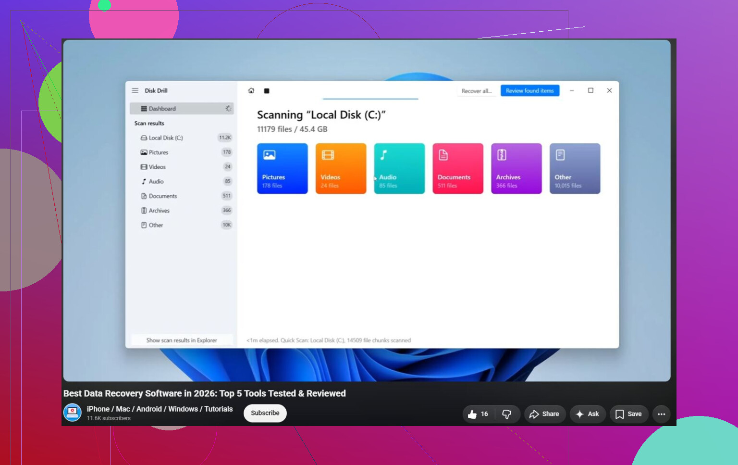Open Videos in the sidebar scan results
Viewport: 738px width, 465px height.
click(x=182, y=167)
